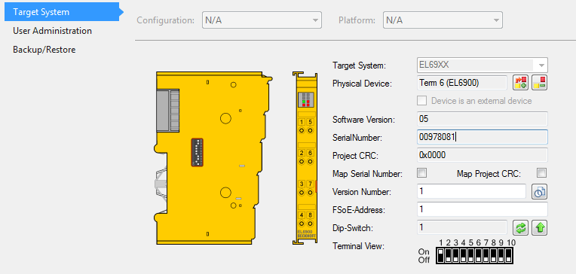Screen dimensions: 576x274
Task: Enable the Map Project CRC checkbox
Action: point(541,173)
